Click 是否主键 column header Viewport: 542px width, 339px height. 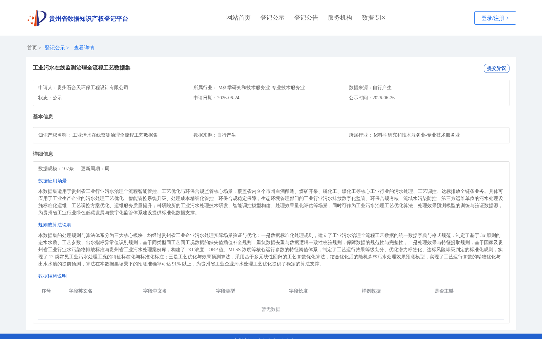pos(444,291)
